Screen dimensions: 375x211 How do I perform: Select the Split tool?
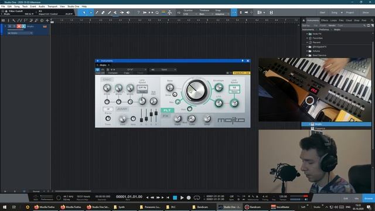coord(97,12)
